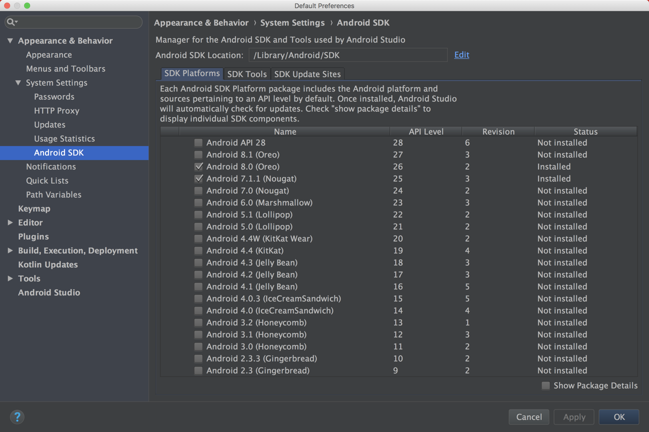The height and width of the screenshot is (432, 649).
Task: Check the Android API 28 checkbox
Action: [x=198, y=142]
